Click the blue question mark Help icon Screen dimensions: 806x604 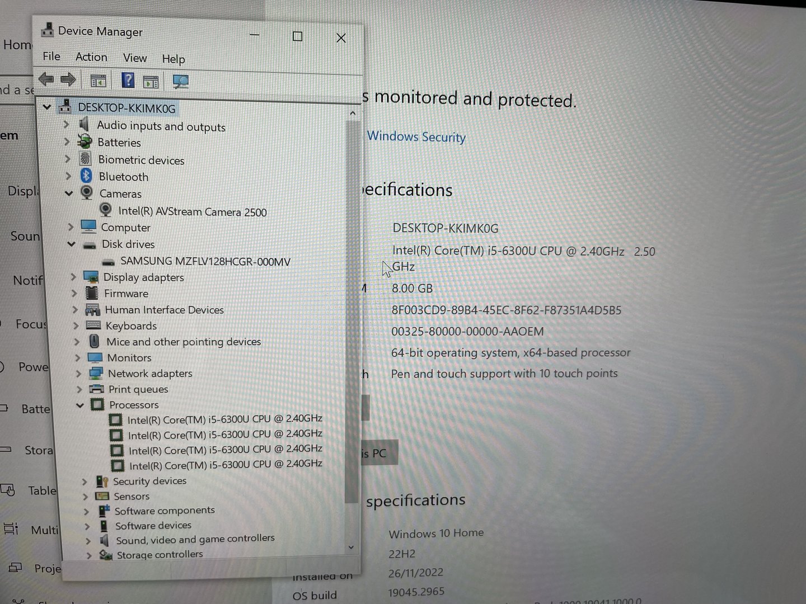(x=128, y=81)
